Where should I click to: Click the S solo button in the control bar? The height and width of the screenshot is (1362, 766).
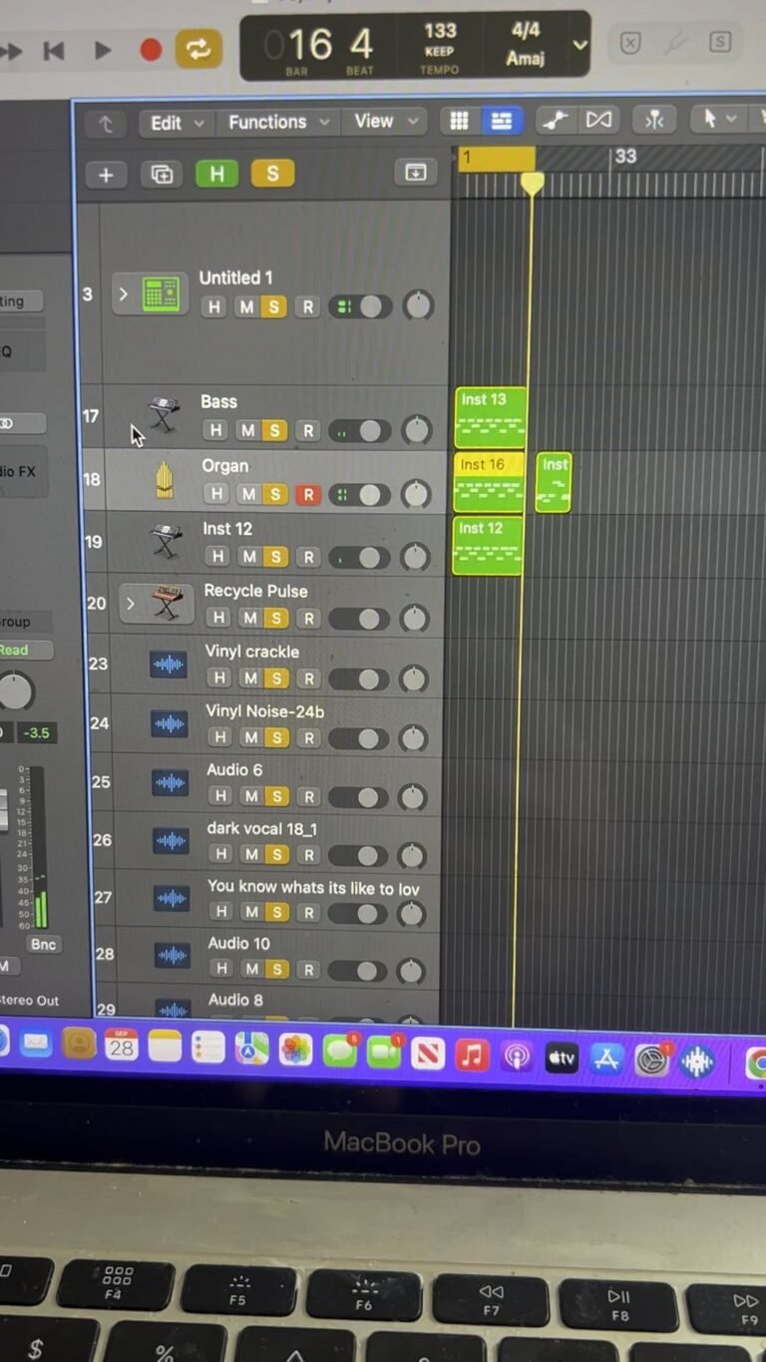(x=720, y=43)
